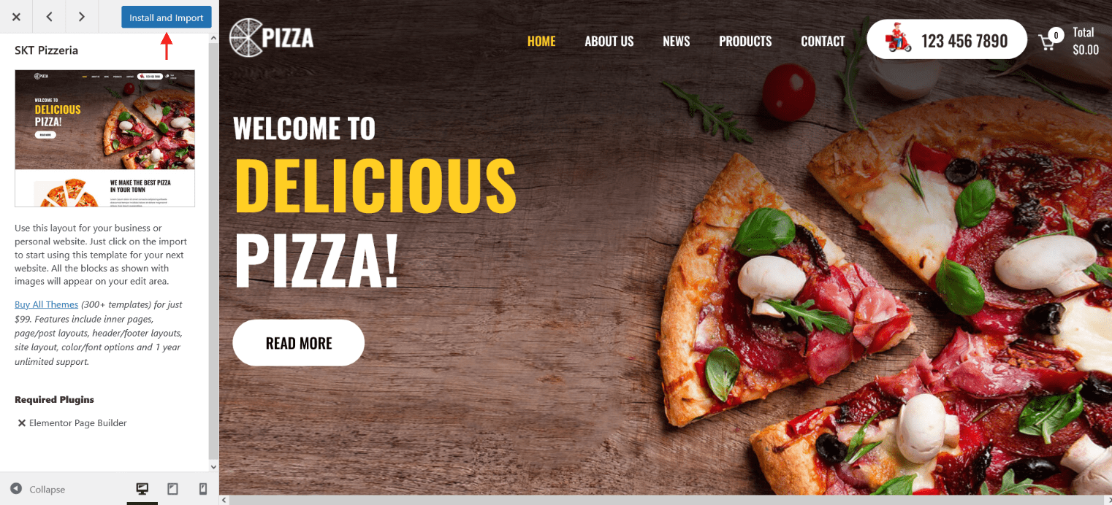Collapse the sidebar panel
1112x505 pixels.
[x=38, y=489]
